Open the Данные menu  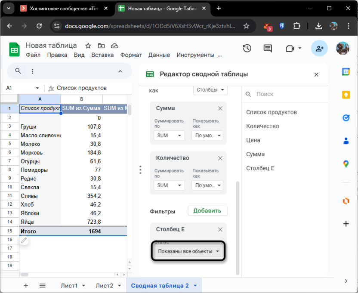[x=159, y=55]
